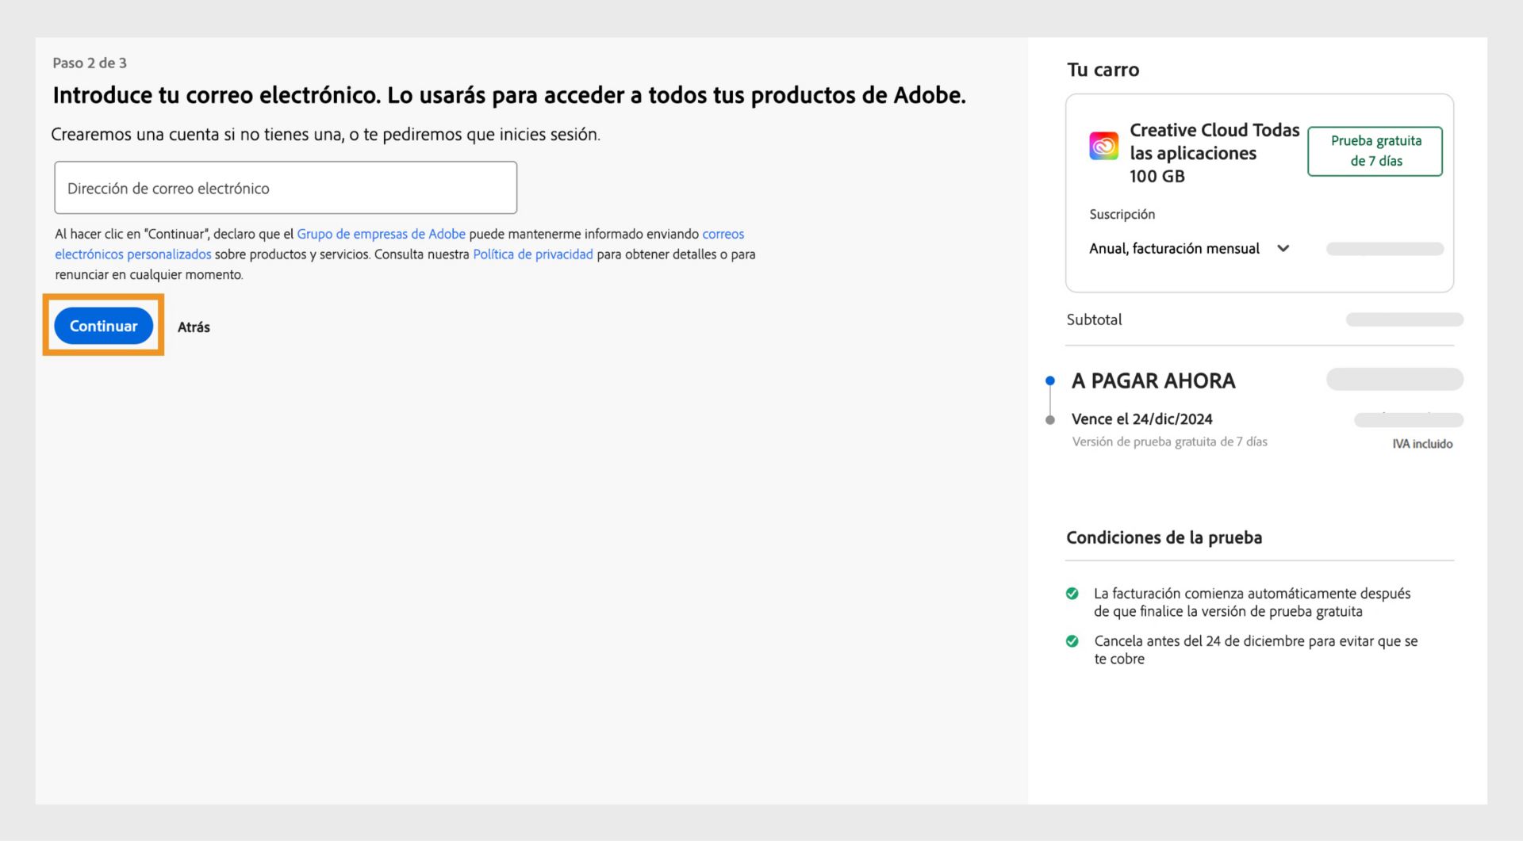The height and width of the screenshot is (841, 1523).
Task: Click the green checkmark beside Cancela antes del 24
Action: click(1072, 640)
